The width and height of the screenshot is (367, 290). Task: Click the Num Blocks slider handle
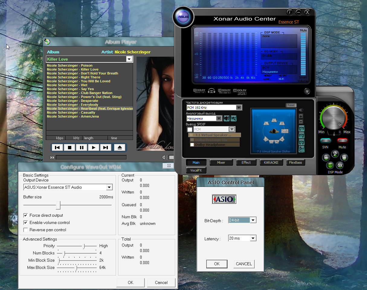[x=64, y=254]
